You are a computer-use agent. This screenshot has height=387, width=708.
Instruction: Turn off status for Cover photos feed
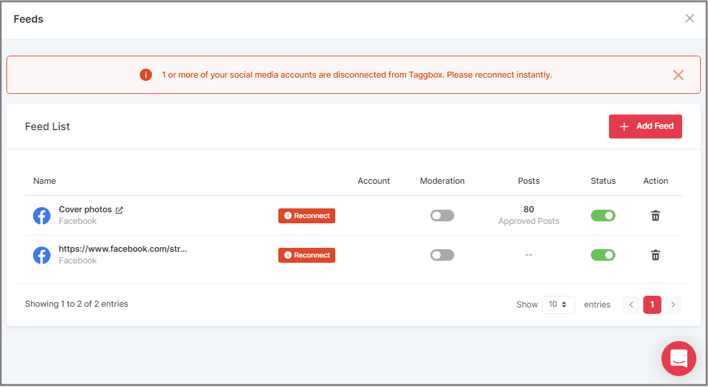(603, 216)
